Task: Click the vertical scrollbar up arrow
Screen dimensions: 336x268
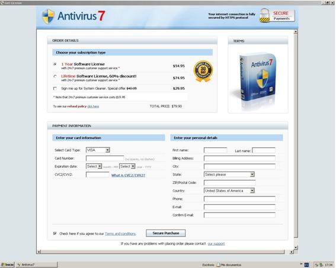Action: (x=296, y=32)
